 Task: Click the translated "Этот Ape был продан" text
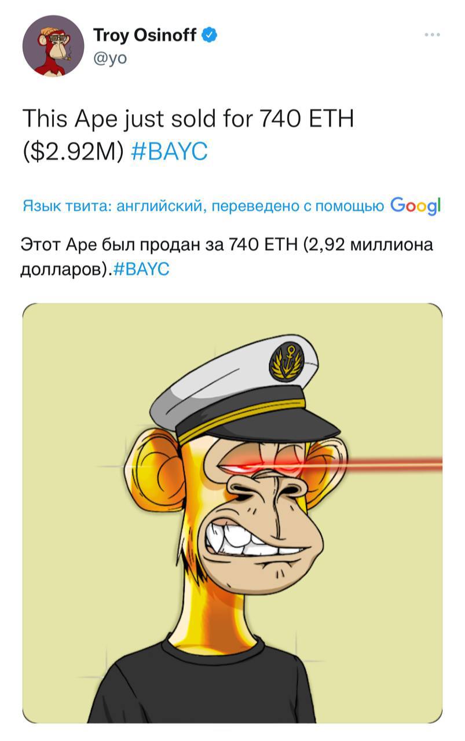pyautogui.click(x=111, y=245)
